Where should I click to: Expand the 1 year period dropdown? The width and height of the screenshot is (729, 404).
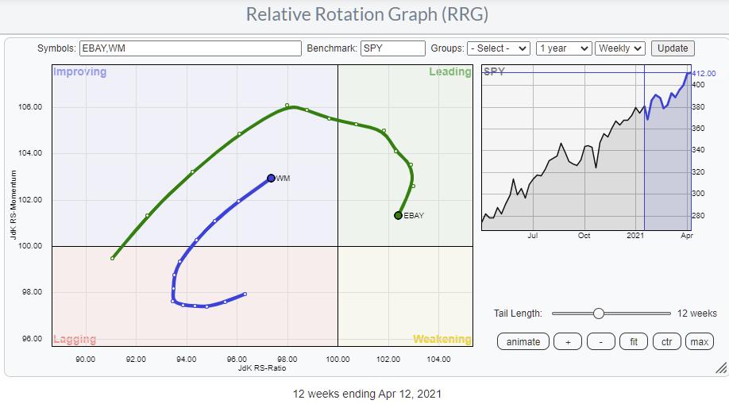pos(563,48)
